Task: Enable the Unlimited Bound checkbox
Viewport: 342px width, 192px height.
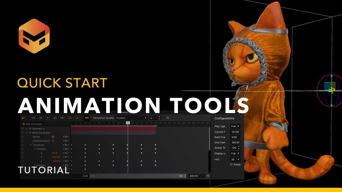Action: coord(53,141)
